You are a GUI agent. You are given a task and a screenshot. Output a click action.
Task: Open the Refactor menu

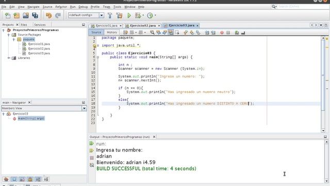[61, 7]
